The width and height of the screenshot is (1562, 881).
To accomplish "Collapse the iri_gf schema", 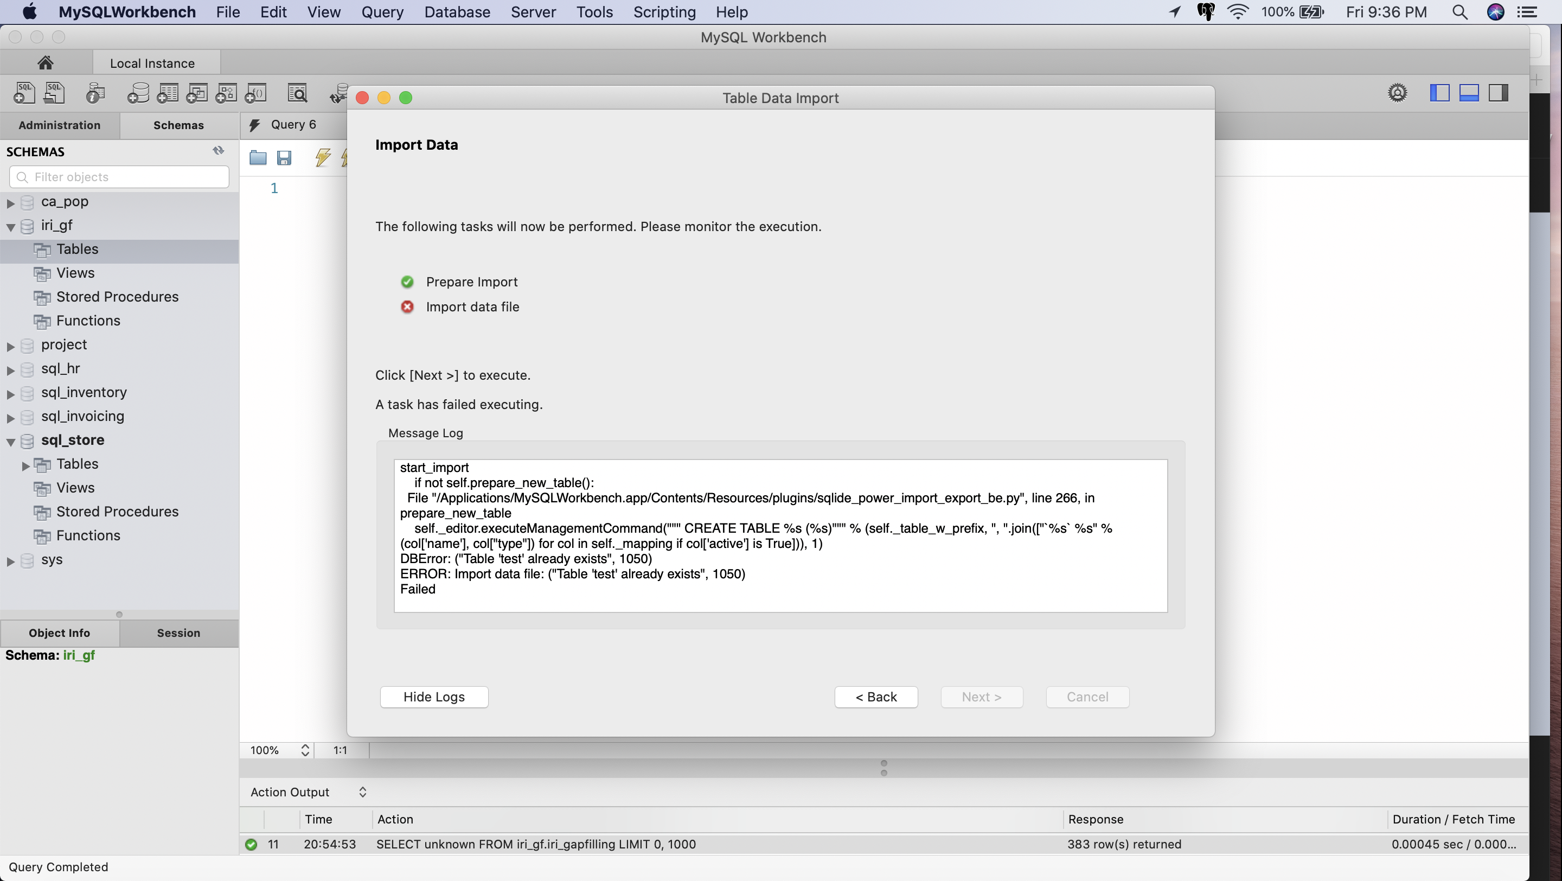I will click(x=11, y=227).
